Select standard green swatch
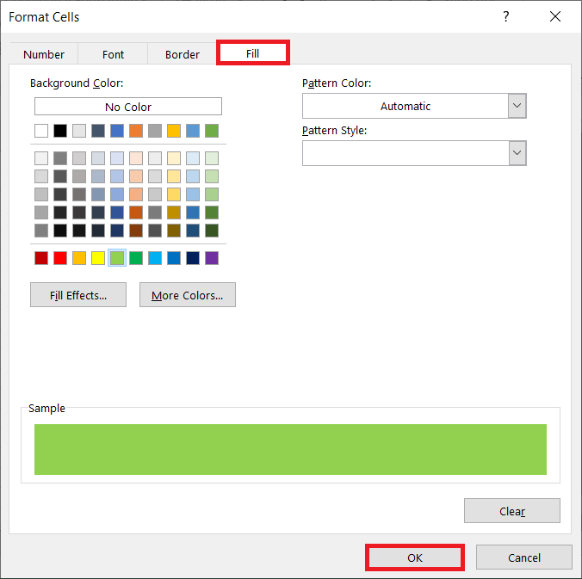This screenshot has height=579, width=582. coord(136,258)
